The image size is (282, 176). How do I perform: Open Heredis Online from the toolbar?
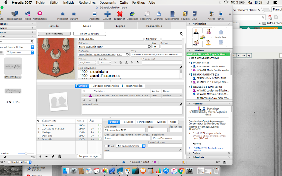(14, 15)
